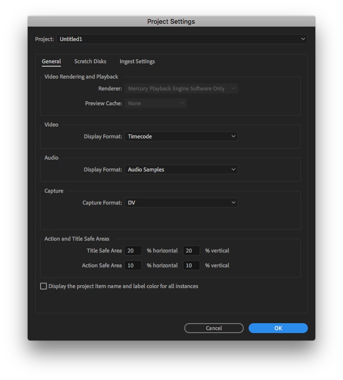Open the Project dropdown showing Untitled1
This screenshot has height=380, width=343.
(x=182, y=39)
